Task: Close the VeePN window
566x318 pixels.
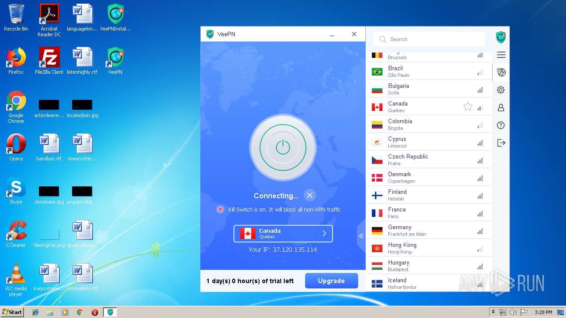Action: point(354,34)
